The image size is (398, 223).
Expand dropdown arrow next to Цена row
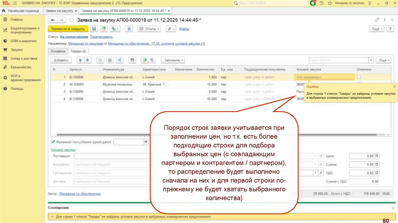316,156
